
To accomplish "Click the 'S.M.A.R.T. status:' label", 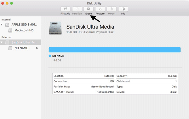I will pyautogui.click(x=64, y=92).
